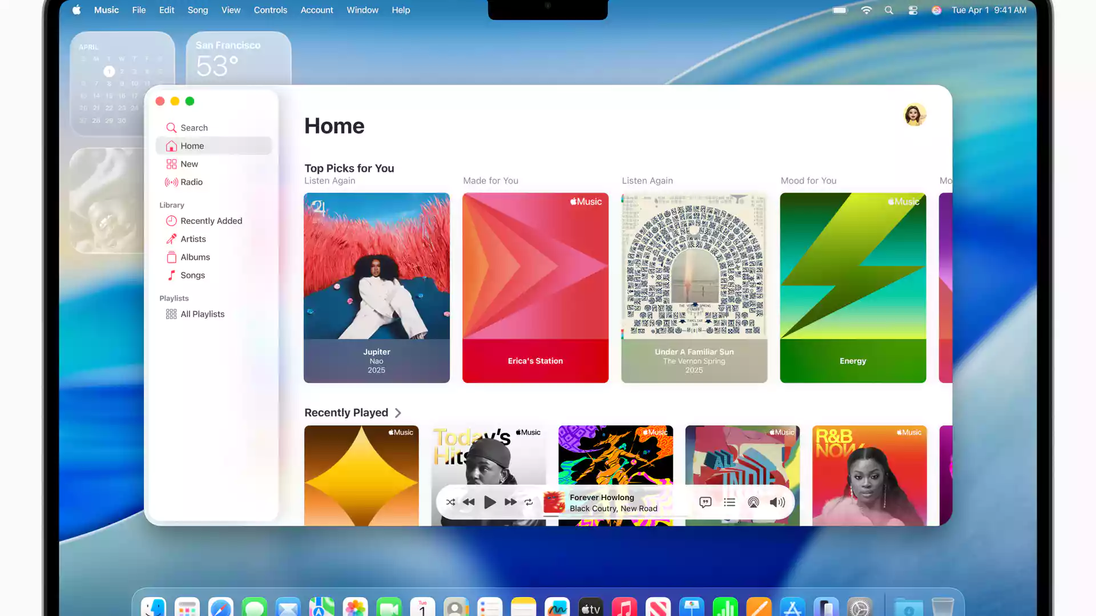Open Artists in the Library

click(213, 239)
